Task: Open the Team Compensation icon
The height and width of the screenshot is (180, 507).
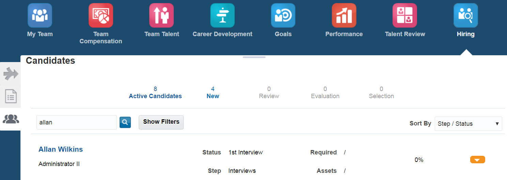Action: (101, 15)
